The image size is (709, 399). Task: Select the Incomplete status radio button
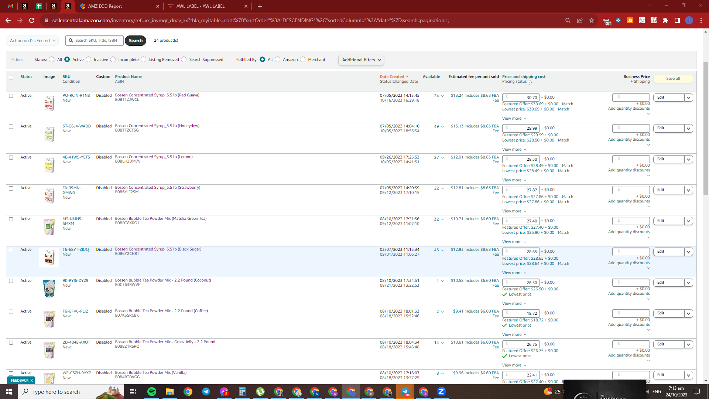113,59
